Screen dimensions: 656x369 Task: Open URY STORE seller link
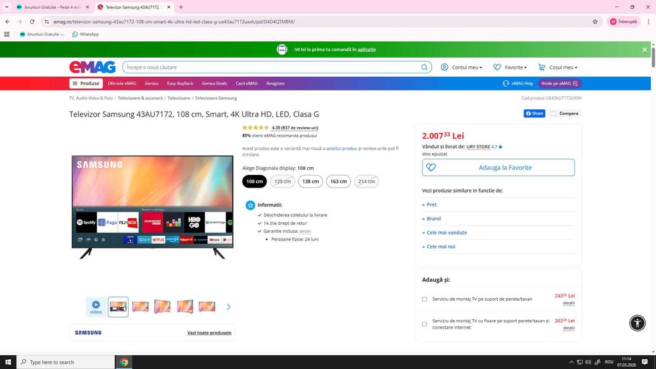click(x=478, y=147)
